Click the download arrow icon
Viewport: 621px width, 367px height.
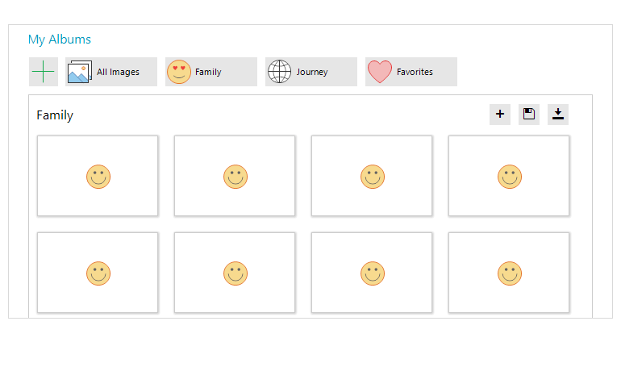coord(558,115)
